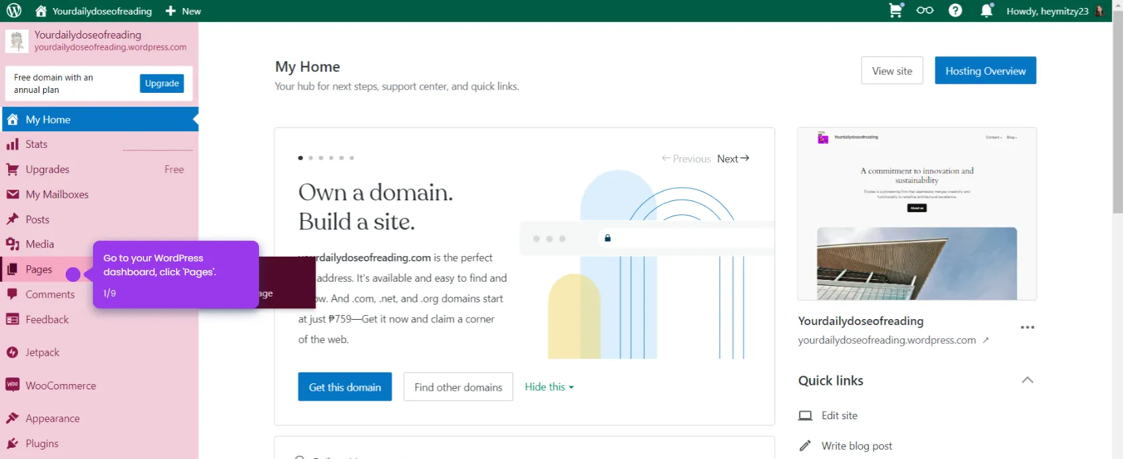Click Yourdailydoseofreading in the top admin bar
Viewport: 1123px width, 459px height.
click(x=102, y=11)
